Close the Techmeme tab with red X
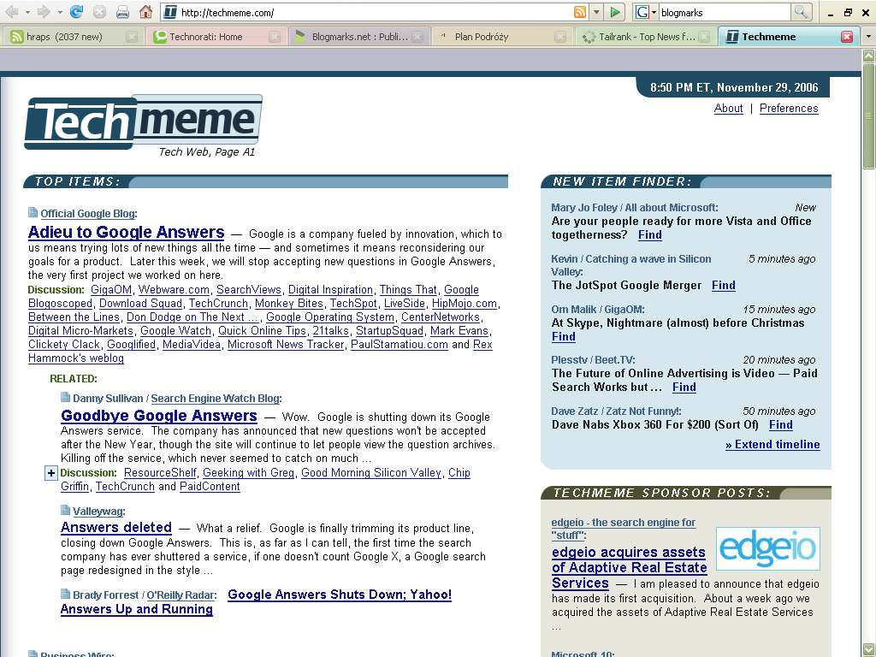 pos(847,37)
